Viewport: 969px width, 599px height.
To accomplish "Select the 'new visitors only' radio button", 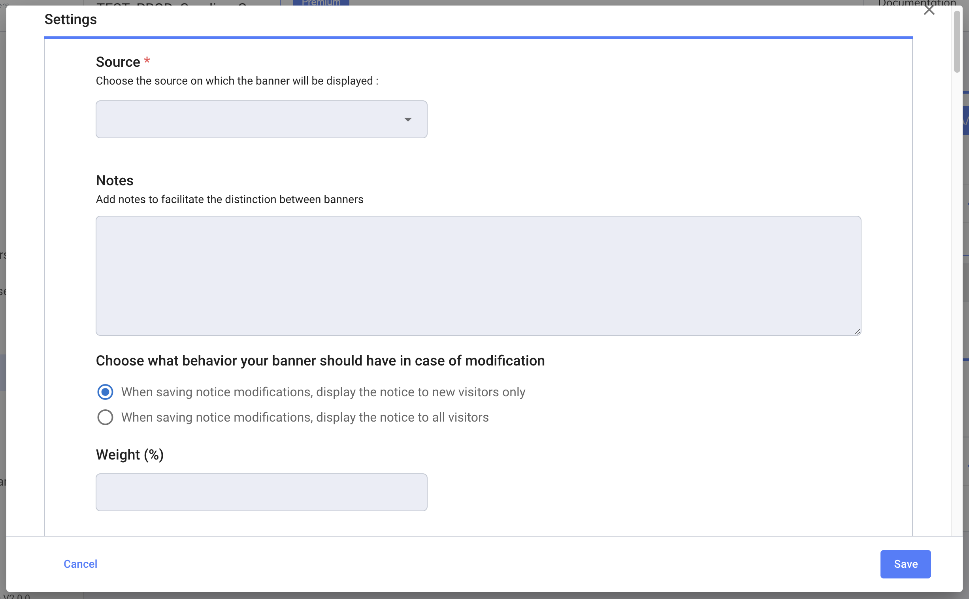I will pyautogui.click(x=105, y=392).
